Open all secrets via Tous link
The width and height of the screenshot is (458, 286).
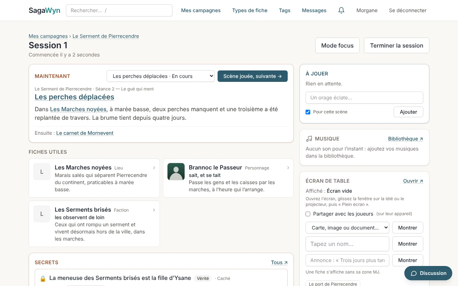click(x=279, y=262)
